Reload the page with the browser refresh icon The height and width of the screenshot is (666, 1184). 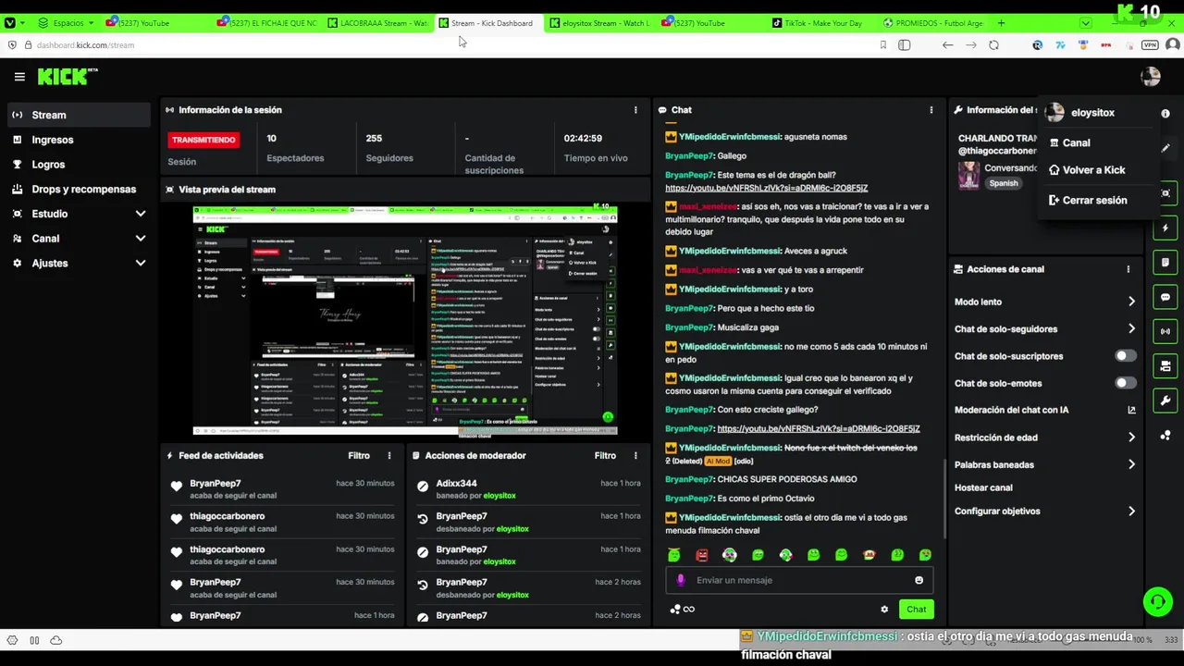click(993, 44)
